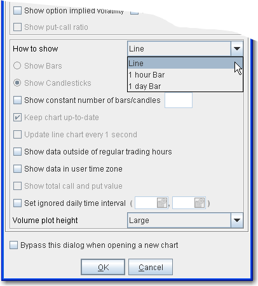Click the Cancel button
Screen dimensions: 258x286
[151, 267]
